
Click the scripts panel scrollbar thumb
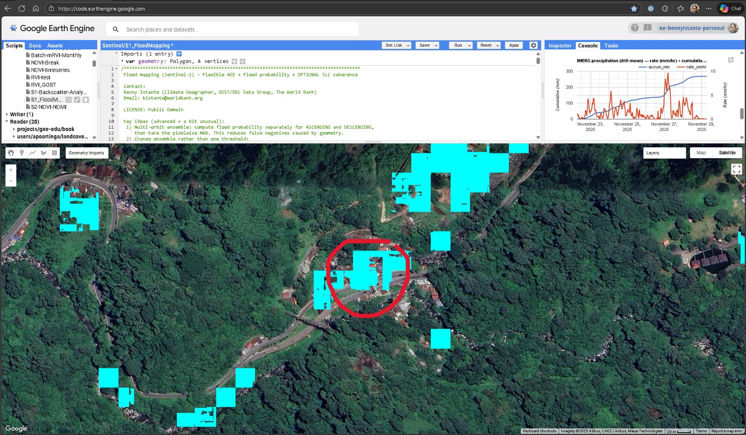[x=94, y=63]
